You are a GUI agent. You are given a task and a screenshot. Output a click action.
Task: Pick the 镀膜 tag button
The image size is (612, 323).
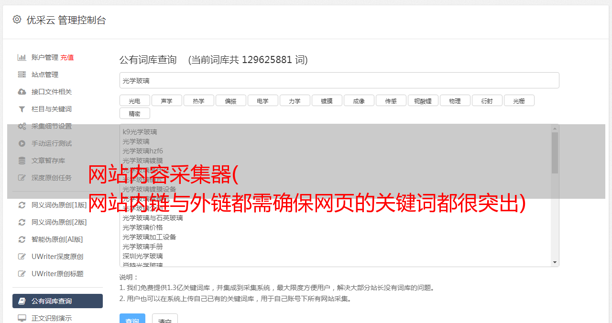tap(327, 100)
